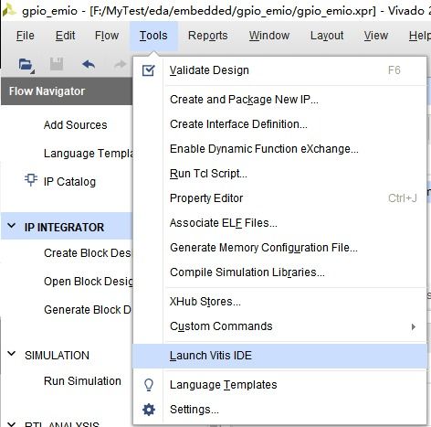Screen dimensions: 431x427
Task: Open the Flow menu
Action: [x=107, y=36]
